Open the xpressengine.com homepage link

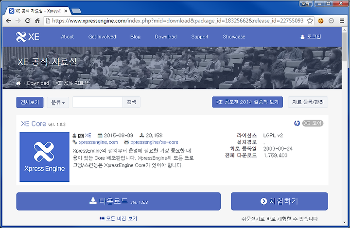point(98,142)
